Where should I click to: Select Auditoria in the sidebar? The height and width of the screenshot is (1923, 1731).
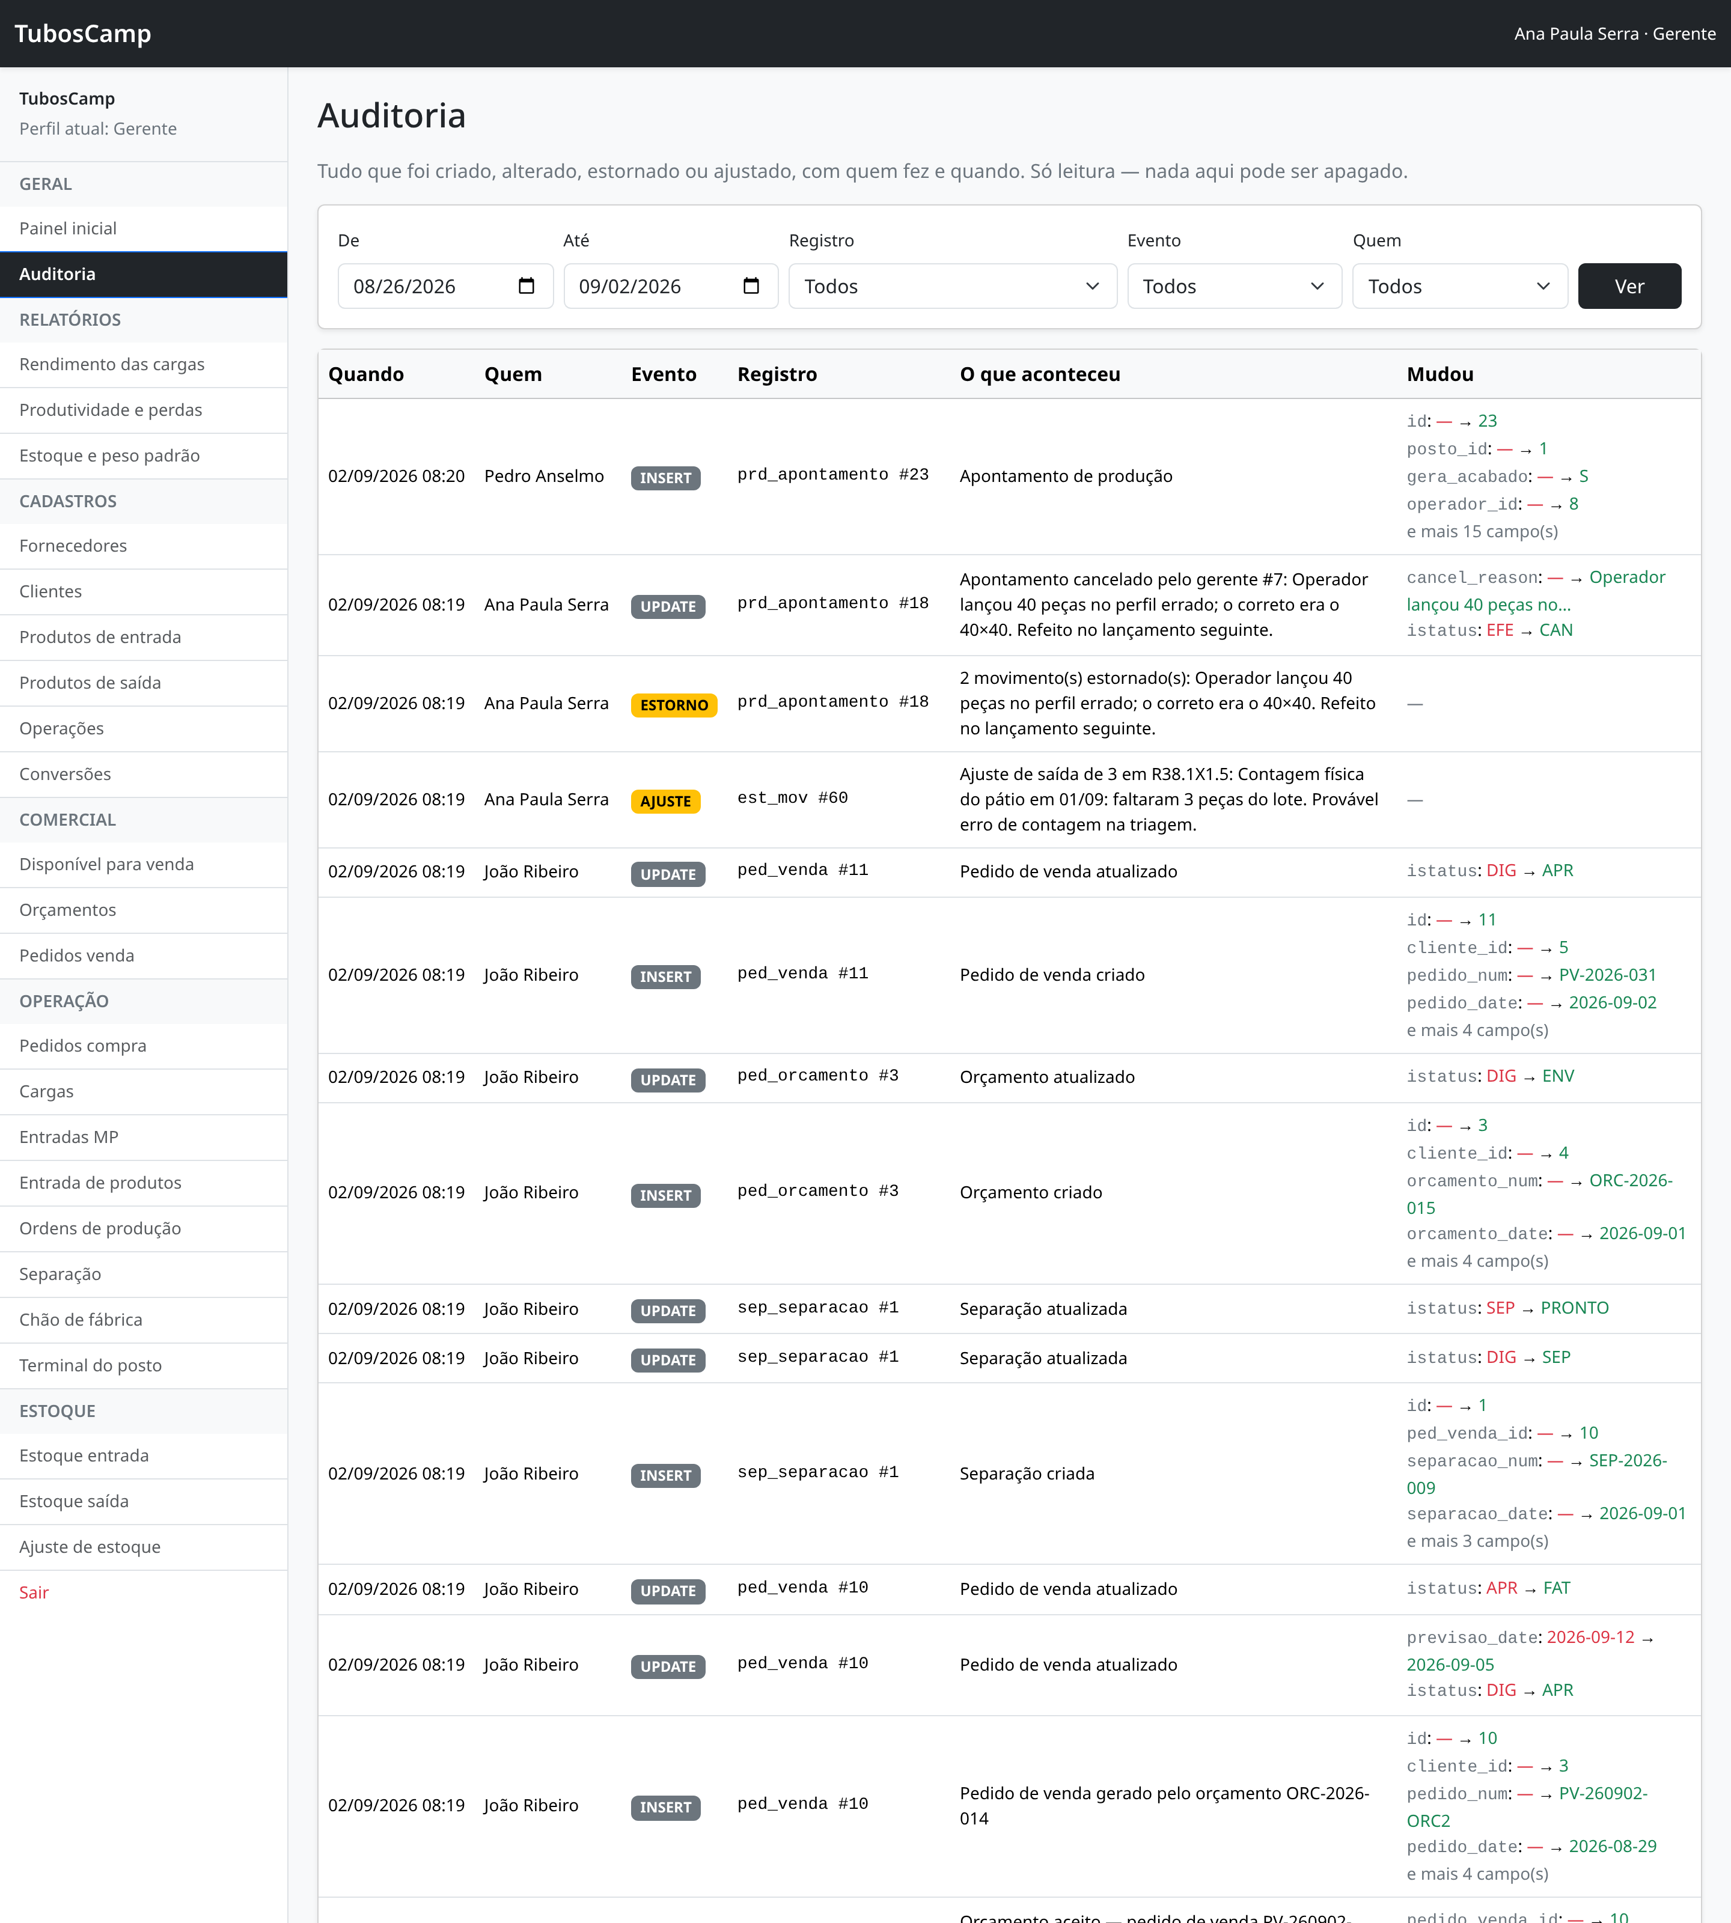click(144, 274)
